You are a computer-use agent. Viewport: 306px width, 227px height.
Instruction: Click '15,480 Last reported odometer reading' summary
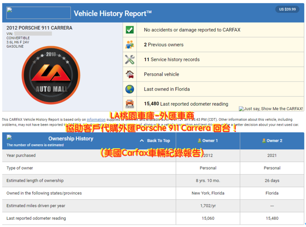[x=186, y=104]
